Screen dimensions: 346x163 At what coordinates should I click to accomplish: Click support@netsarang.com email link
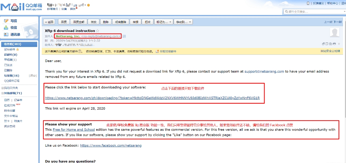tap(264, 72)
